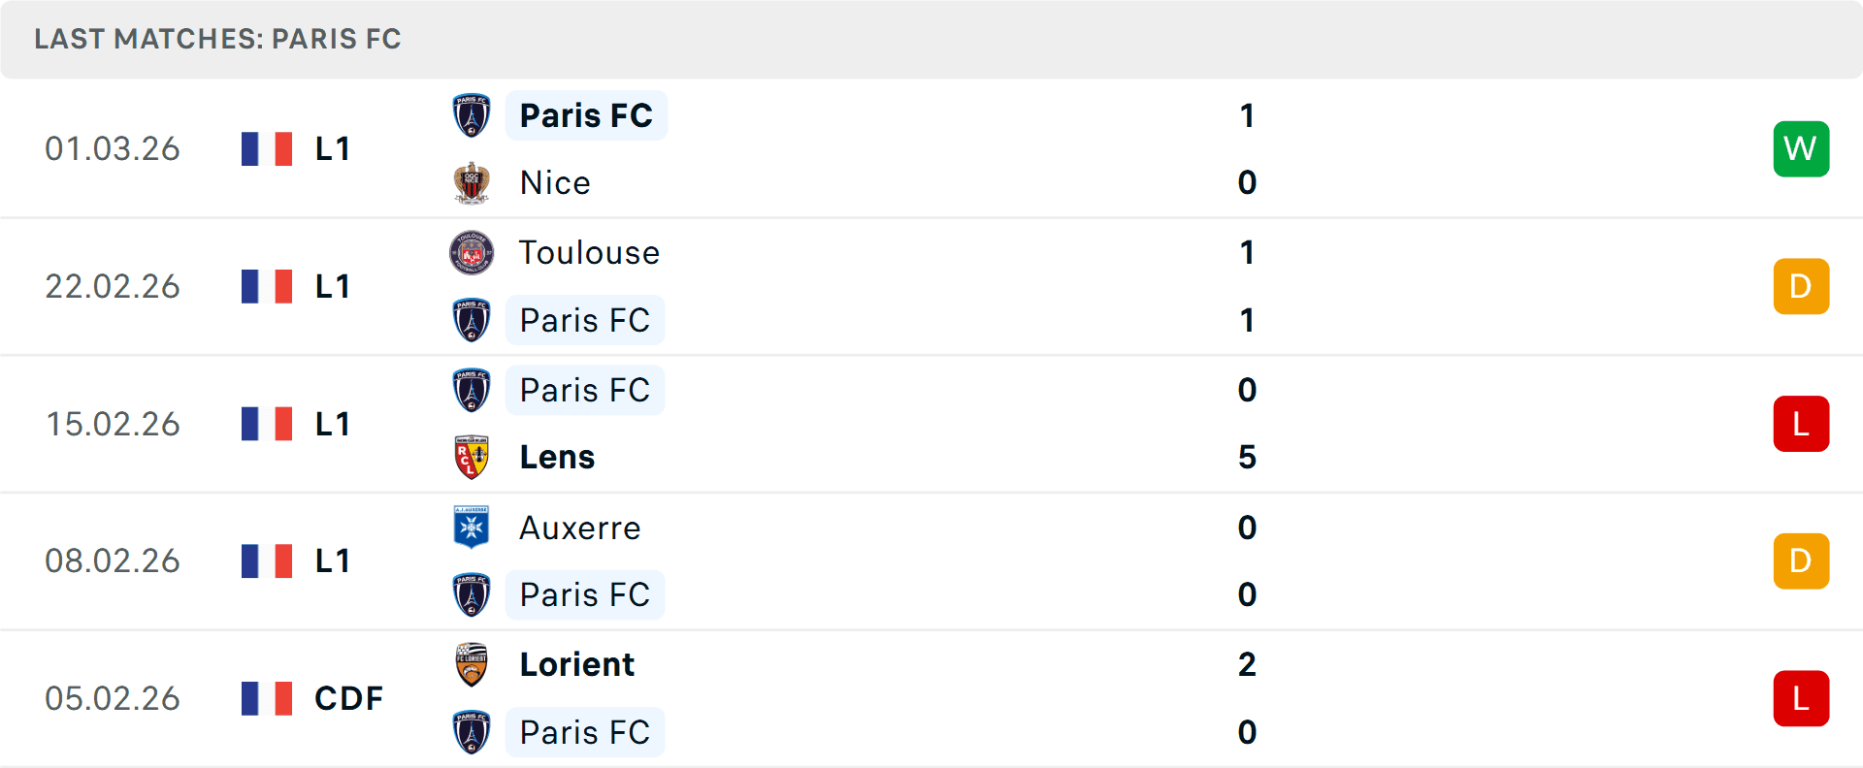The image size is (1863, 768).
Task: Select the Paris FC logo in the Lens match
Action: pos(472,390)
